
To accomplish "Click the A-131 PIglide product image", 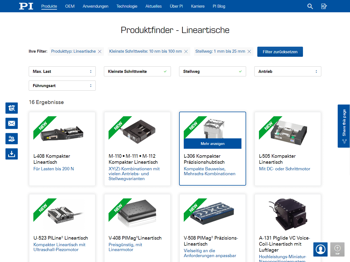I will 288,215.
